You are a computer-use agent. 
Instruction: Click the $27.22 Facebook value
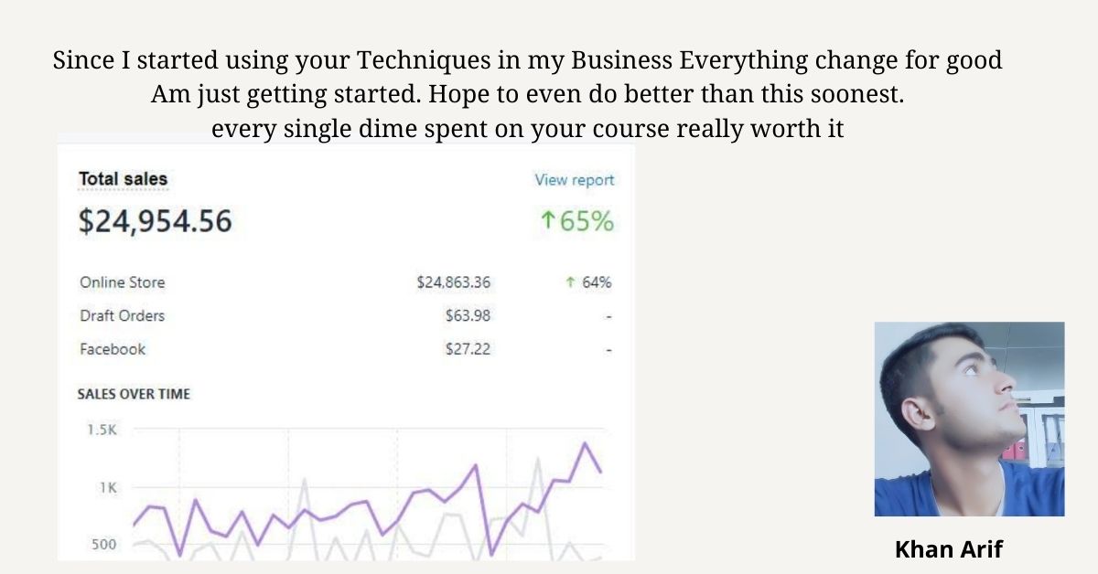468,349
